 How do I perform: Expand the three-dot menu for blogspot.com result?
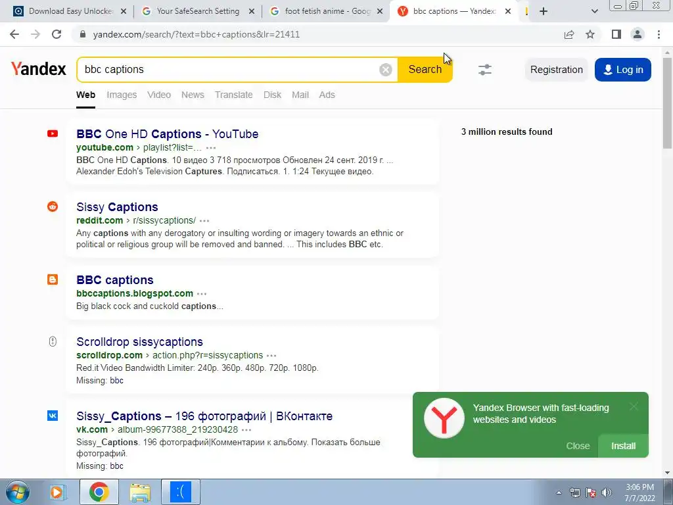pyautogui.click(x=202, y=294)
